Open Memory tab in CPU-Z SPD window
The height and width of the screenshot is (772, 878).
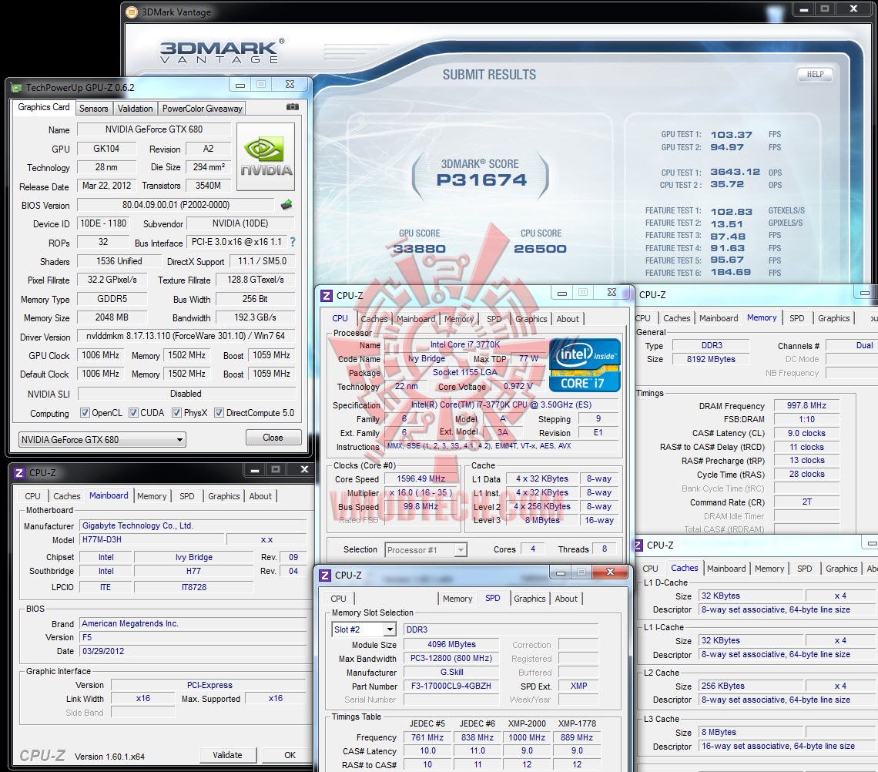pyautogui.click(x=457, y=599)
